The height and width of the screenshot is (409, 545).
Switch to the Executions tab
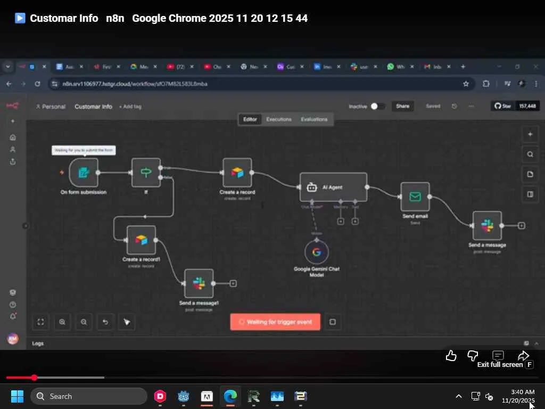279,119
